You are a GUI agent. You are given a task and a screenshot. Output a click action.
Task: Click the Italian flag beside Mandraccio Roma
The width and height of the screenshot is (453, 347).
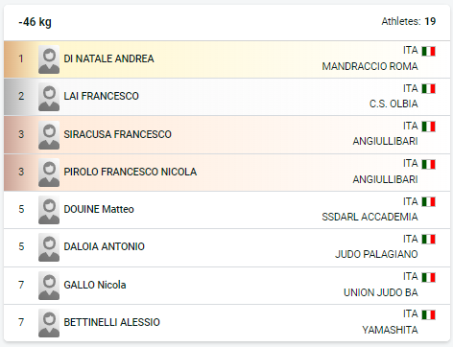click(x=428, y=51)
